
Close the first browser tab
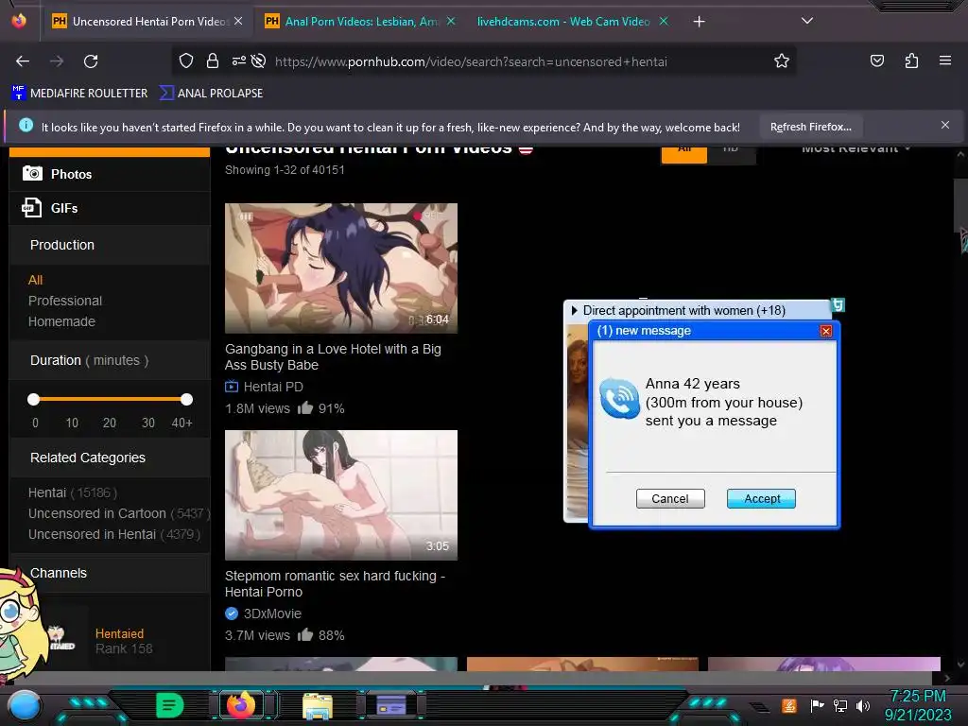tap(238, 22)
